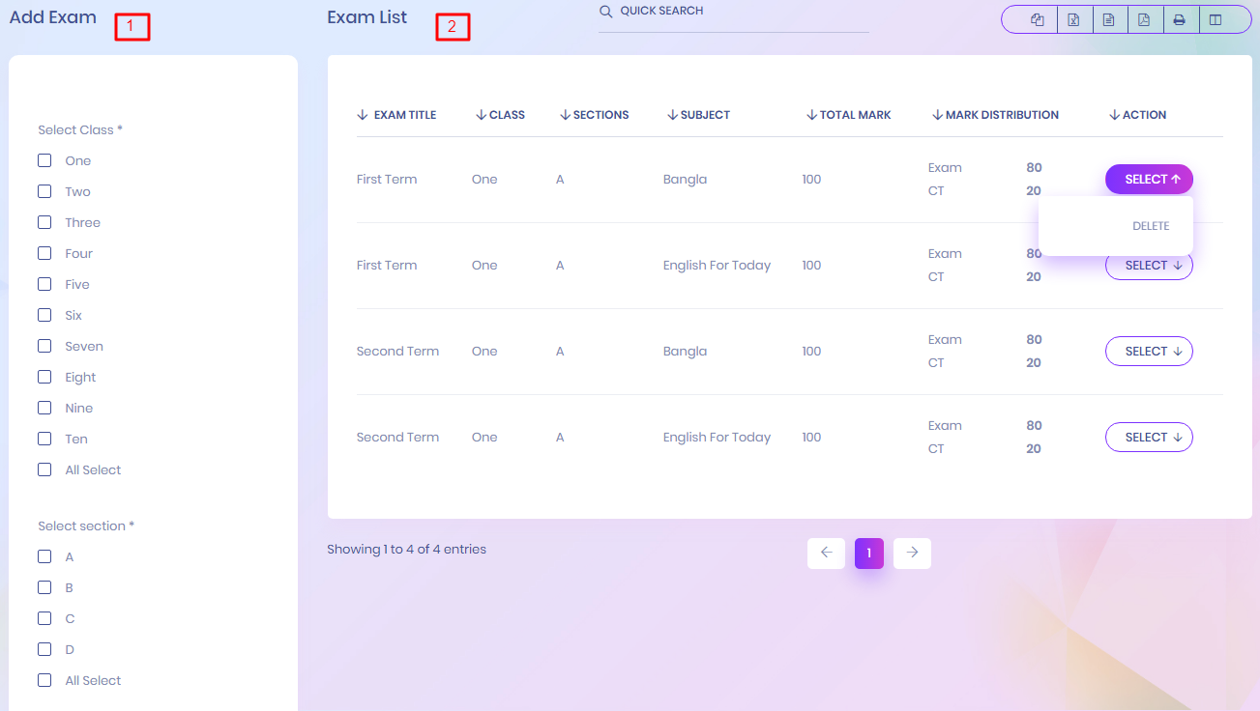The height and width of the screenshot is (711, 1260).
Task: Go to the previous page arrow
Action: pos(826,553)
